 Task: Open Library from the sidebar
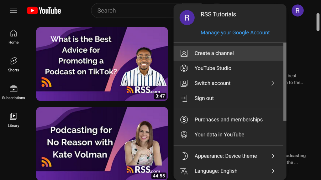point(13,120)
